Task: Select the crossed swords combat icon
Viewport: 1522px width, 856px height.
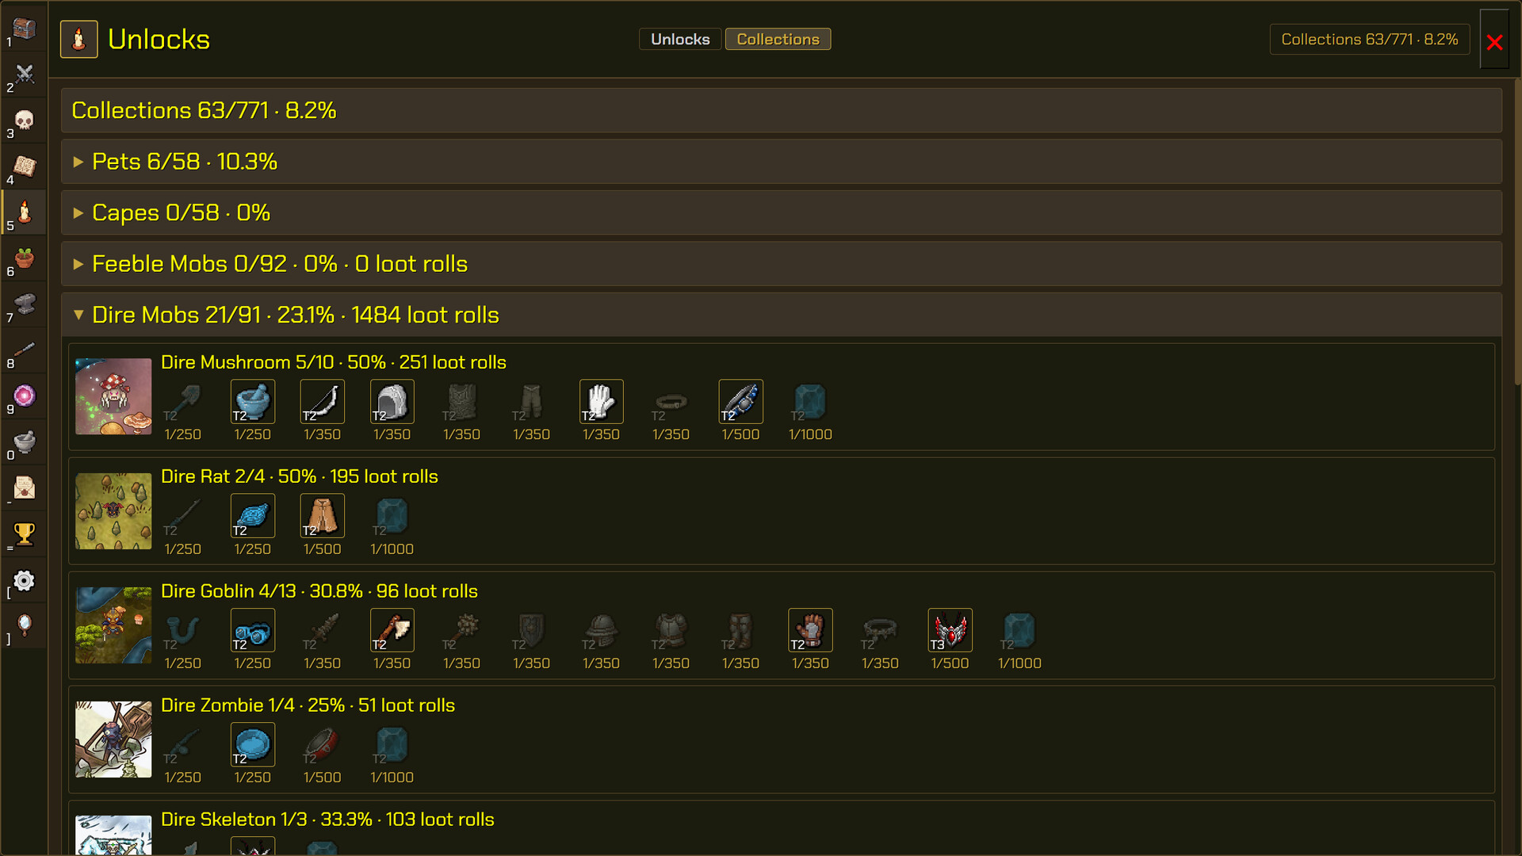Action: 25,75
